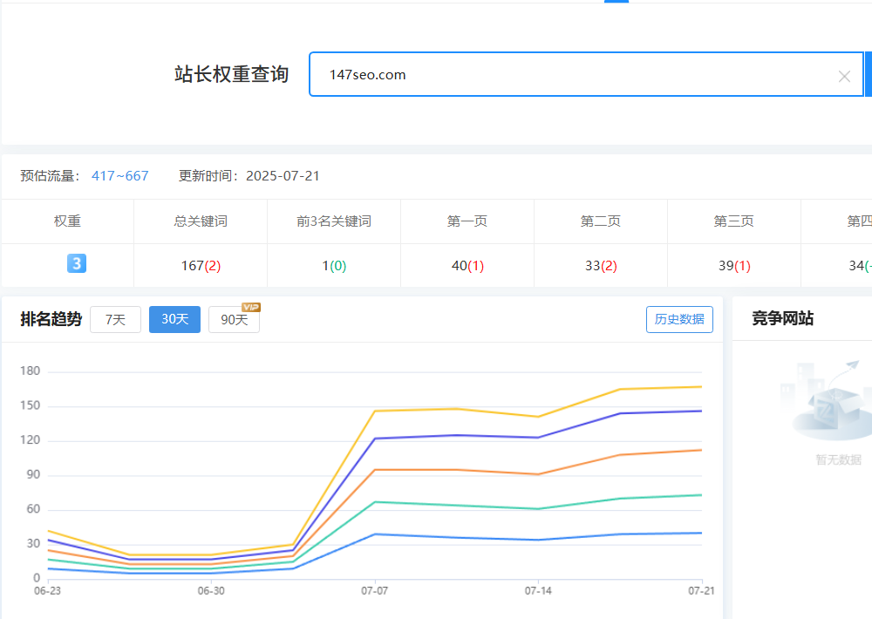Click the 前3名关键词 column header

coord(334,221)
